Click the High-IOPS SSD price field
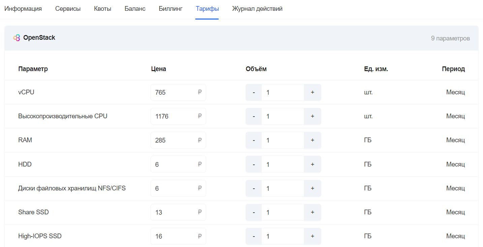 178,236
